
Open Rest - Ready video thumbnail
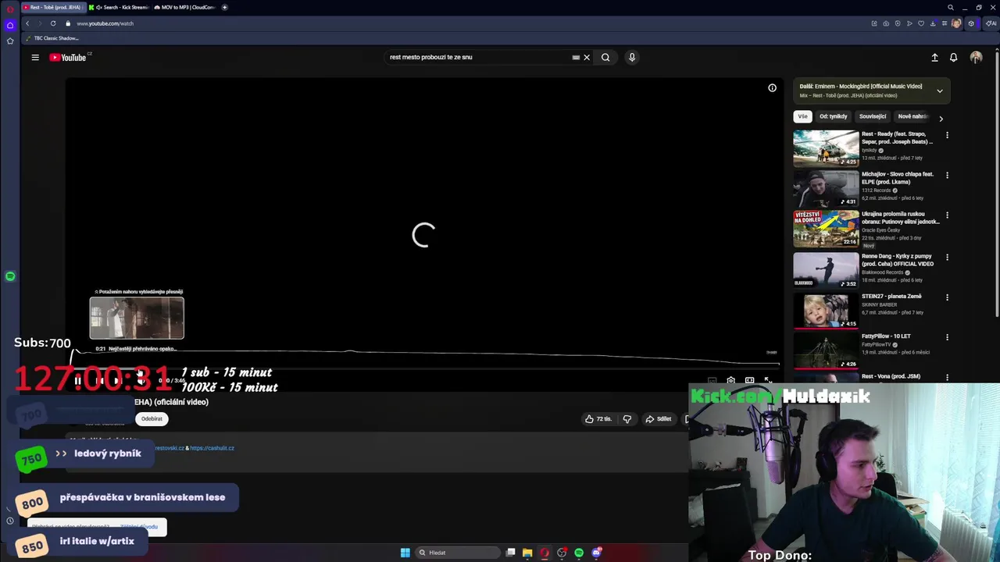pos(826,148)
